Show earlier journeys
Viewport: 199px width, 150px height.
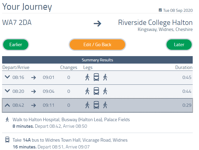pos(16,45)
